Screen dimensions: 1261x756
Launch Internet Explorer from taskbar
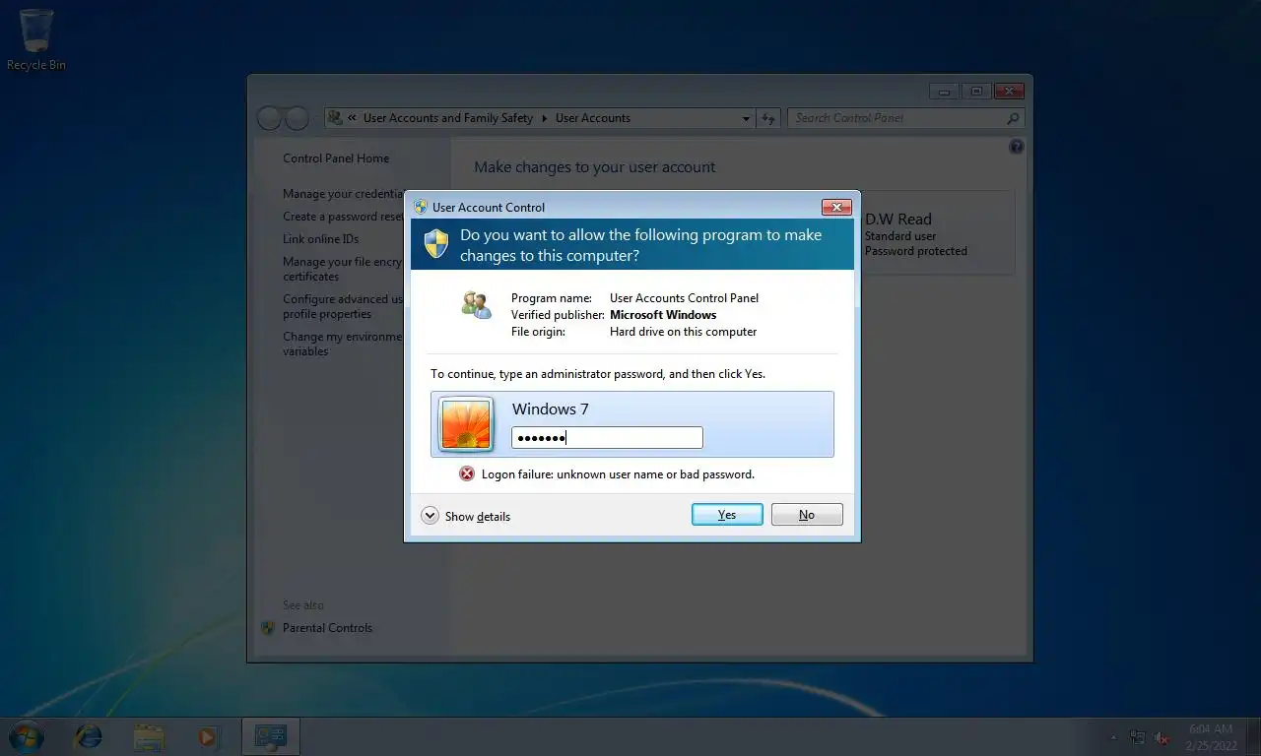coord(89,736)
